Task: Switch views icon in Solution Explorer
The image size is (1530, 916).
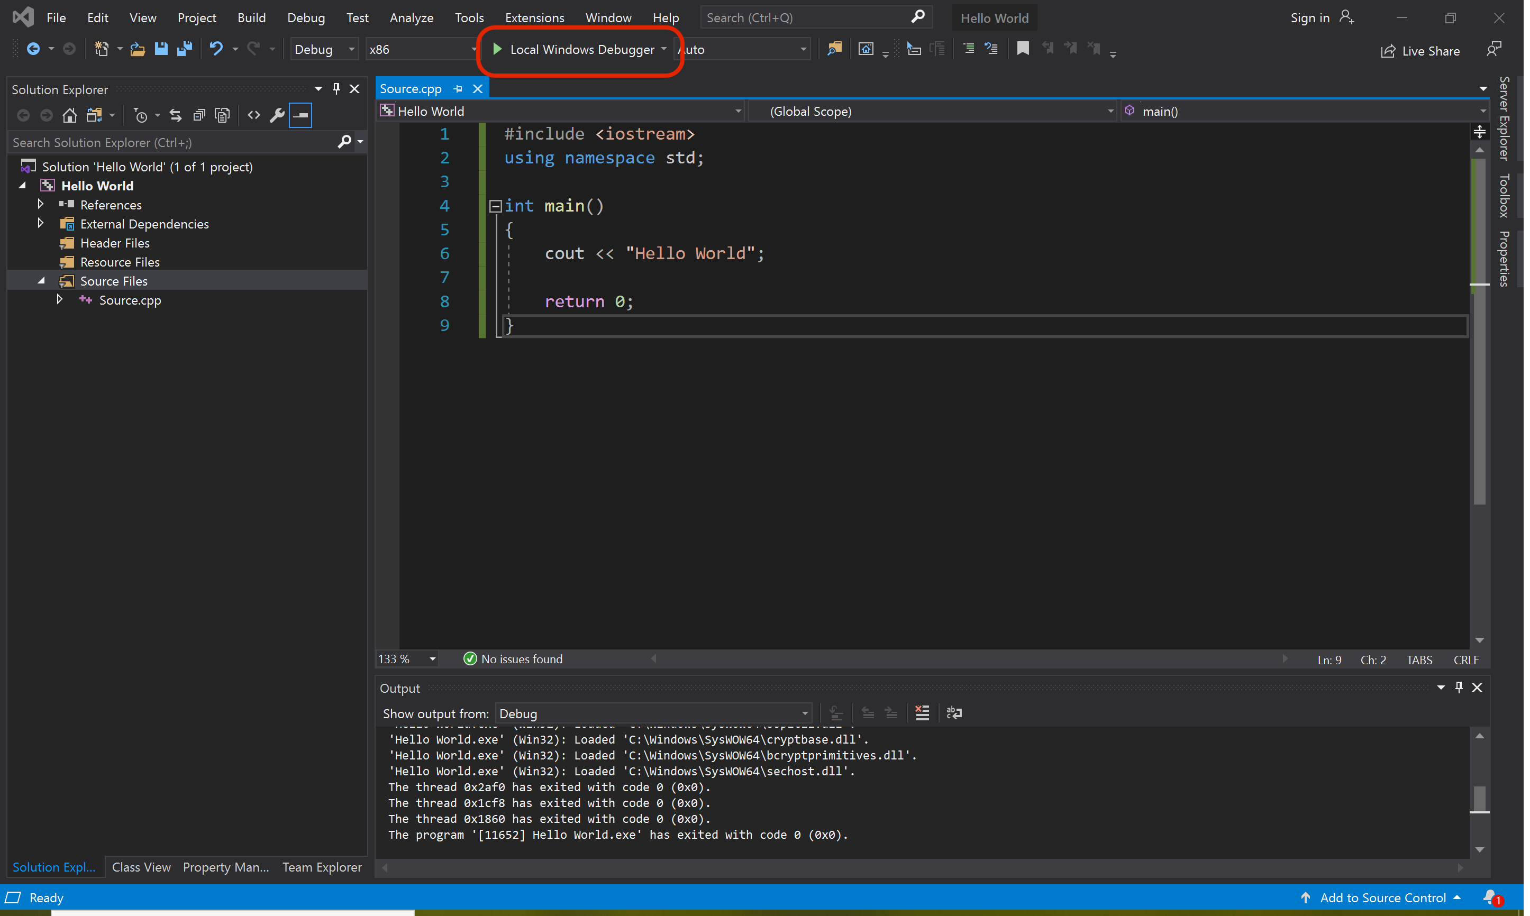Action: click(95, 115)
